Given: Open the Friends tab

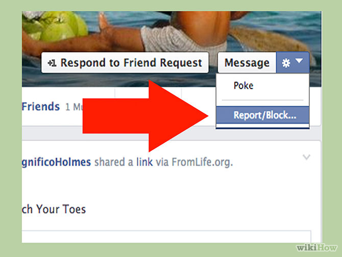Looking at the screenshot, I should pos(40,106).
